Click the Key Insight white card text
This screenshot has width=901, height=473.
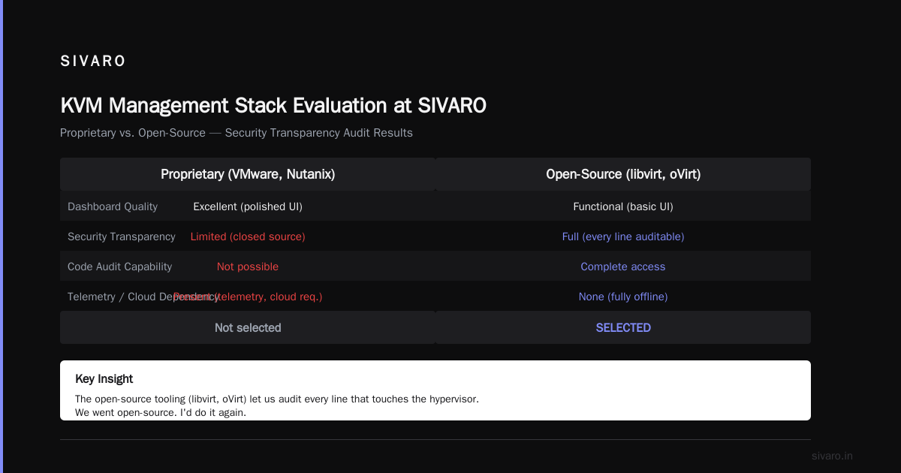(277, 405)
